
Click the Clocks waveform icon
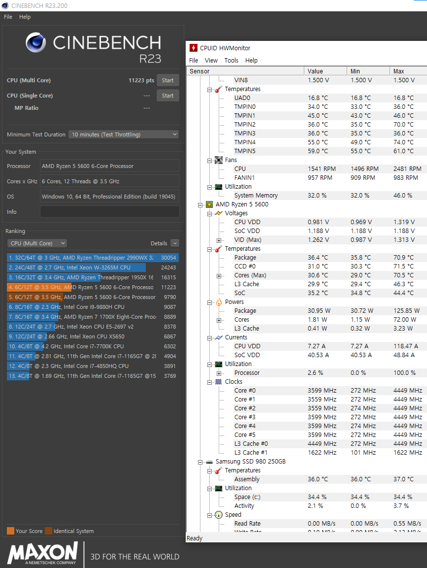pos(218,382)
